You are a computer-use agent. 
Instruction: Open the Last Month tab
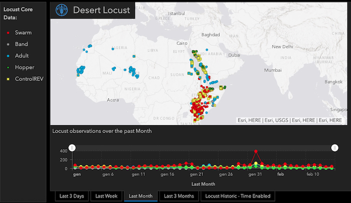(x=140, y=196)
